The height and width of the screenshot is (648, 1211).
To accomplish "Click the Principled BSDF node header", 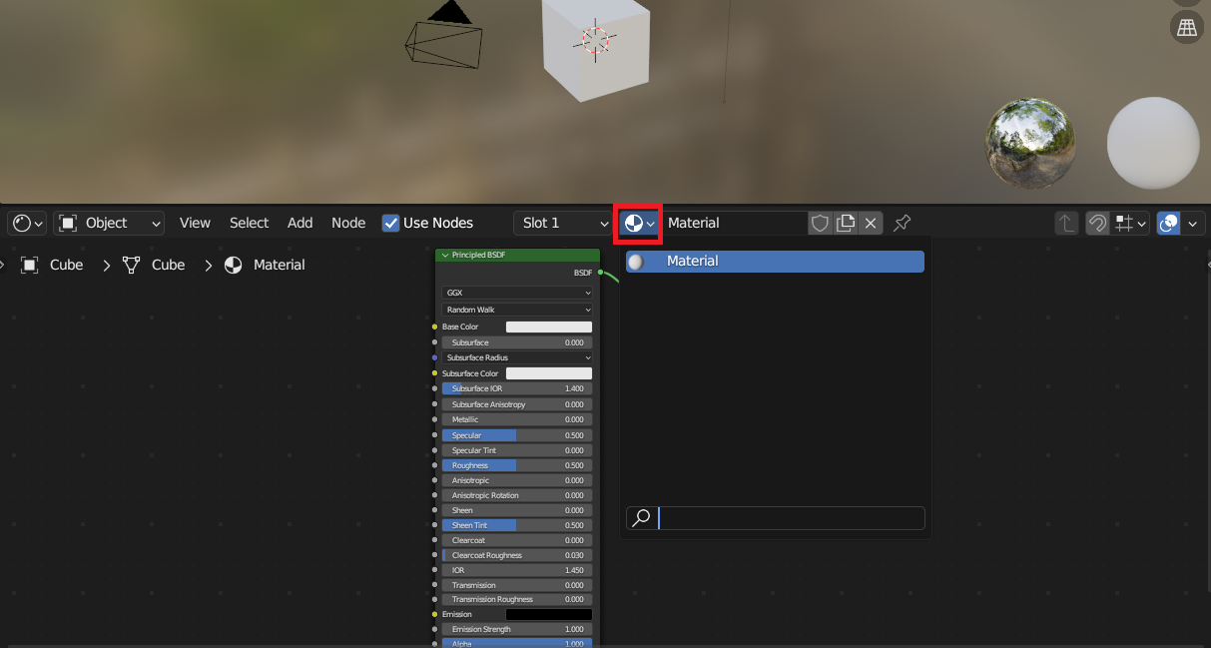I will (x=517, y=256).
